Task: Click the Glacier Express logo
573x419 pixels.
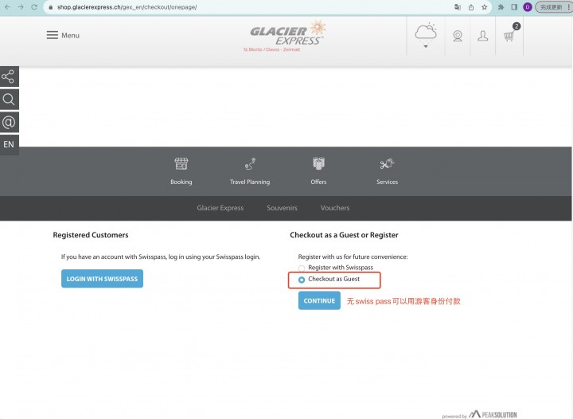Action: click(286, 36)
